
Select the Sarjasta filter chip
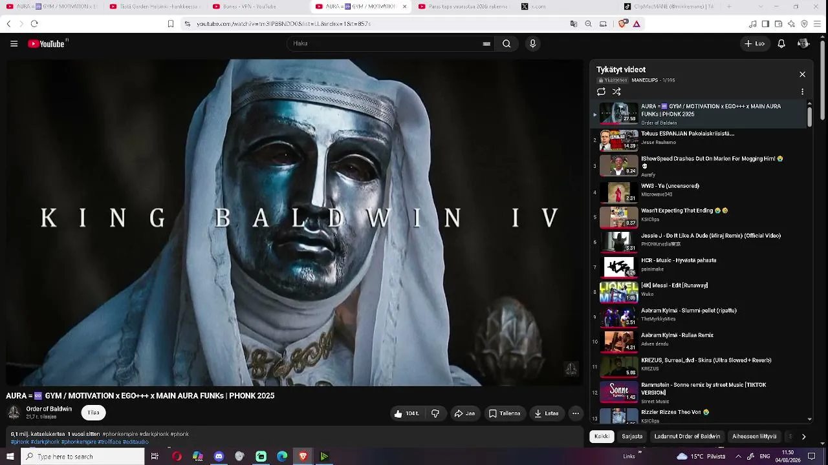click(632, 437)
